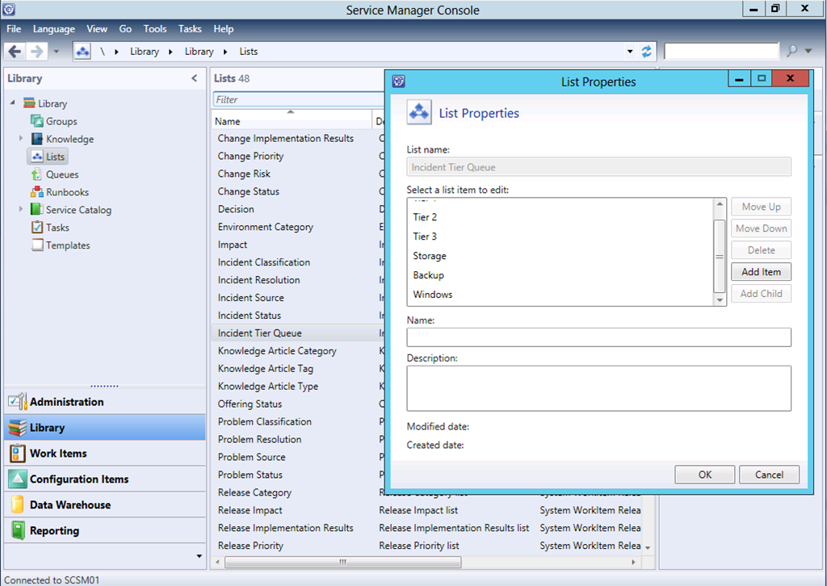This screenshot has height=586, width=827.
Task: Click the Service Catalog icon
Action: coord(37,210)
